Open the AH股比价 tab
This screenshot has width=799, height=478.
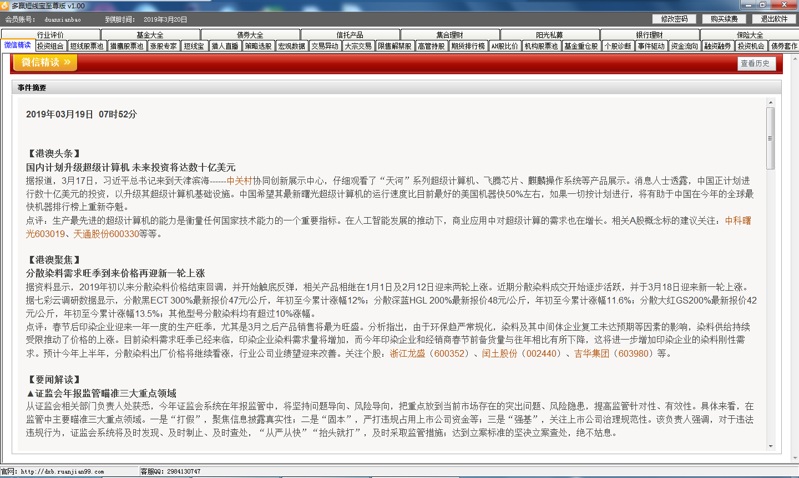click(505, 46)
